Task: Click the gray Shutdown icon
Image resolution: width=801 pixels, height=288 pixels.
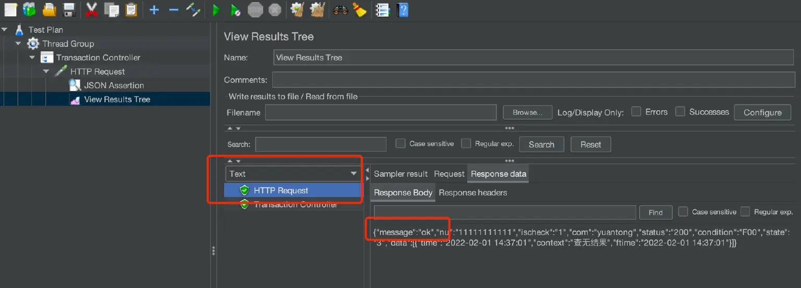Action: 275,10
